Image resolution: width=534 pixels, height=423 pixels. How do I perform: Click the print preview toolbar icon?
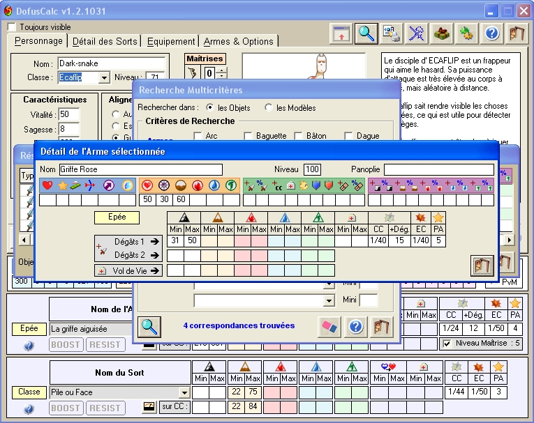392,33
